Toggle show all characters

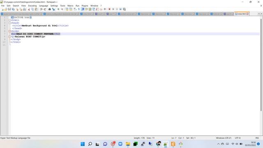point(78,9)
